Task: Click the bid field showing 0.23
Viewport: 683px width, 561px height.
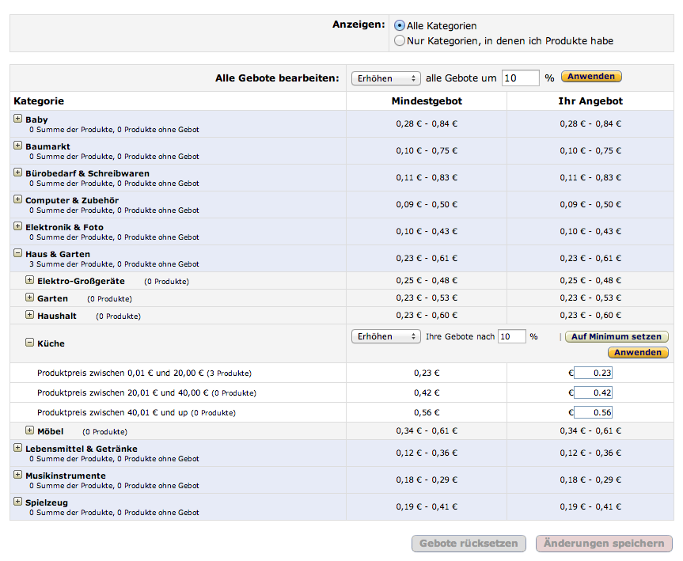Action: (x=593, y=373)
